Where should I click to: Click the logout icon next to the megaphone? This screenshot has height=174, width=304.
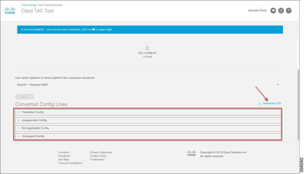pyautogui.click(x=281, y=11)
